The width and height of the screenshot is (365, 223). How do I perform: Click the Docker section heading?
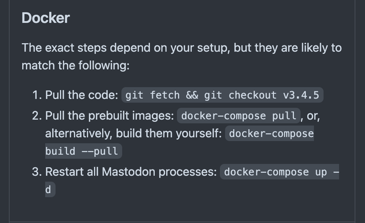pos(46,18)
